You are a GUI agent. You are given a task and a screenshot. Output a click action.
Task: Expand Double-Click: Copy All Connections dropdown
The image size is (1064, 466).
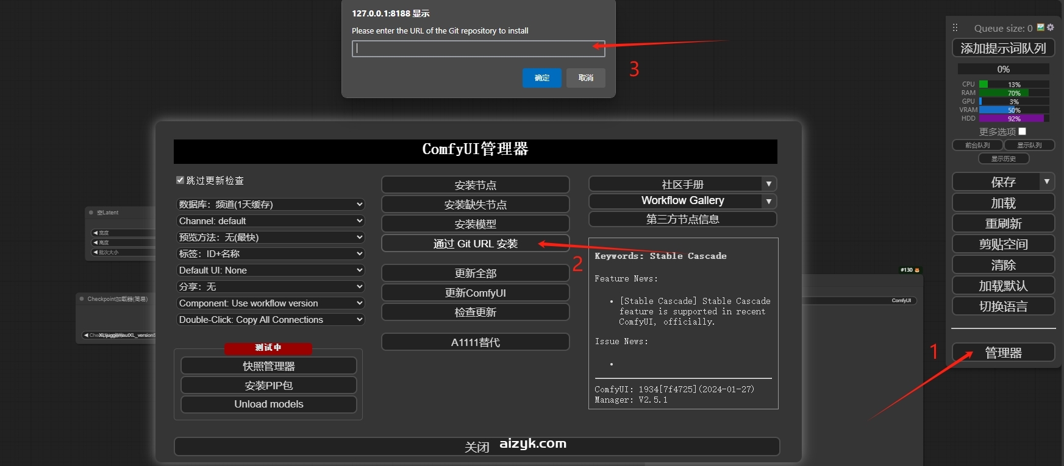click(x=271, y=319)
